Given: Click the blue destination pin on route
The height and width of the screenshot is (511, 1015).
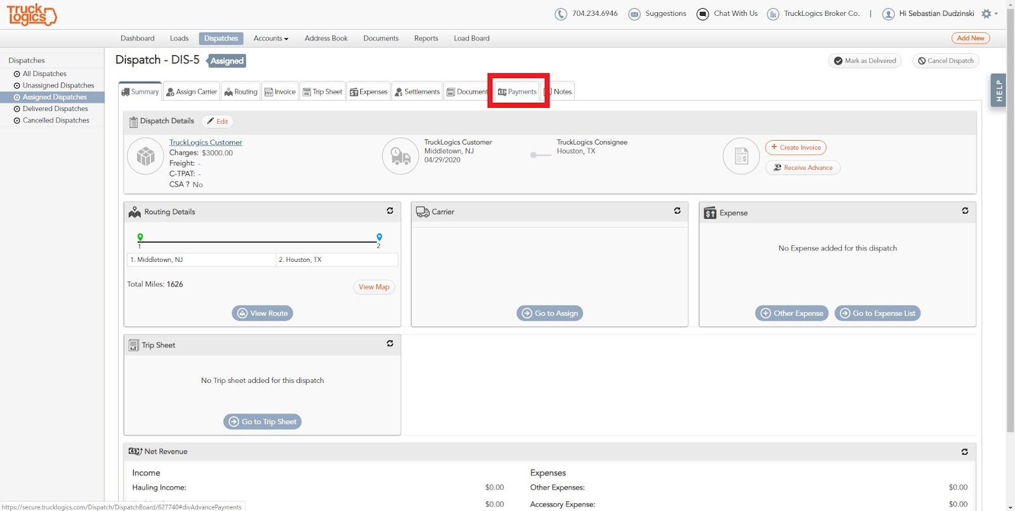Looking at the screenshot, I should [x=379, y=237].
